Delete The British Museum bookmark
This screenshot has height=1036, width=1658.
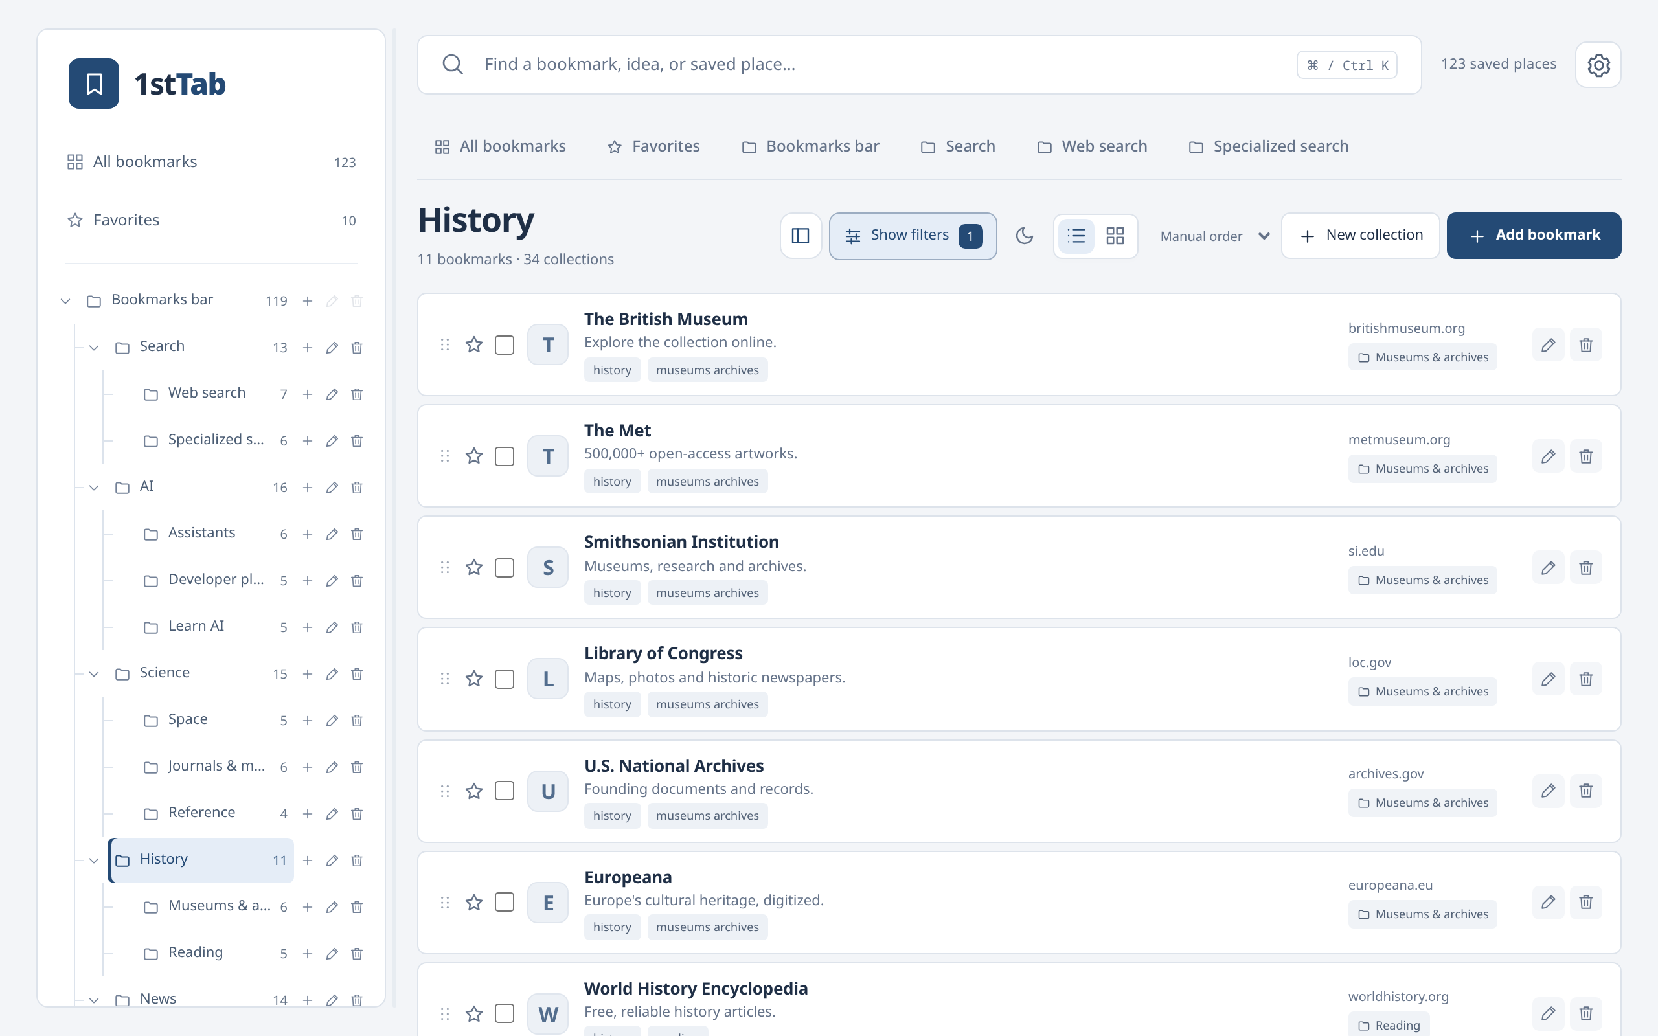pos(1585,344)
